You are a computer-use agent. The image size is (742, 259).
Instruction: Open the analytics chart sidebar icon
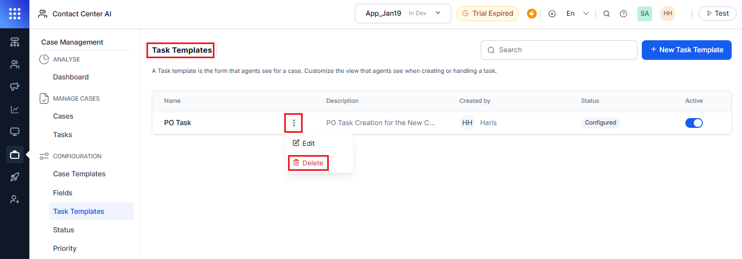coord(15,109)
